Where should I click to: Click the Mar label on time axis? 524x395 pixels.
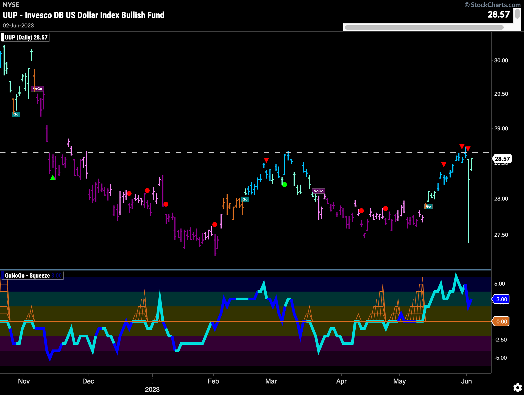[271, 381]
